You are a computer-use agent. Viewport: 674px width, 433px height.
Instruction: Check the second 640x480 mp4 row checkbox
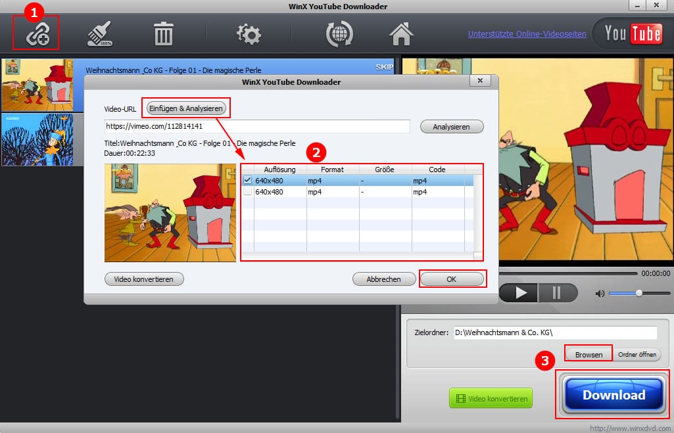coord(248,192)
